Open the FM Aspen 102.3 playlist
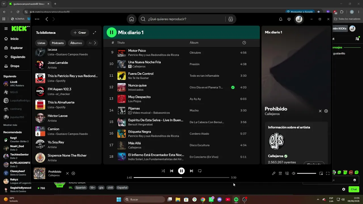The width and height of the screenshot is (363, 204). 67,91
